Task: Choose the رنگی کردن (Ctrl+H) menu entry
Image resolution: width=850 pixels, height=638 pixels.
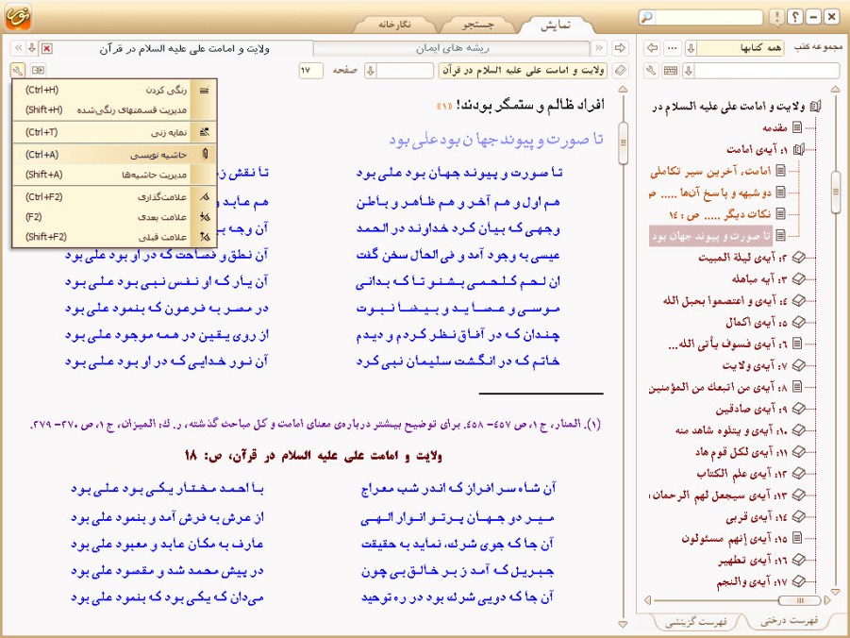Action: [114, 90]
